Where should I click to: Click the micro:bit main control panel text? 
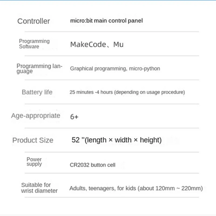[106, 21]
